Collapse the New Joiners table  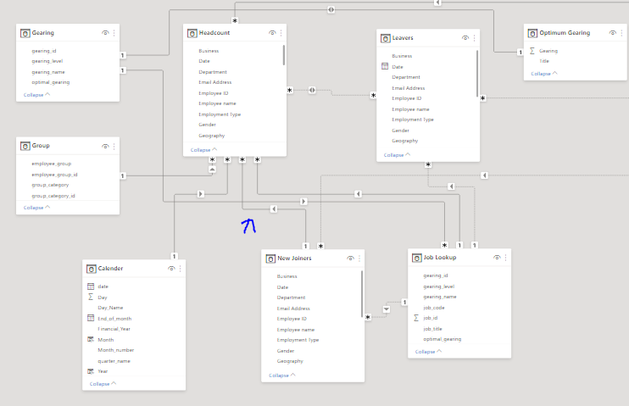(x=282, y=375)
